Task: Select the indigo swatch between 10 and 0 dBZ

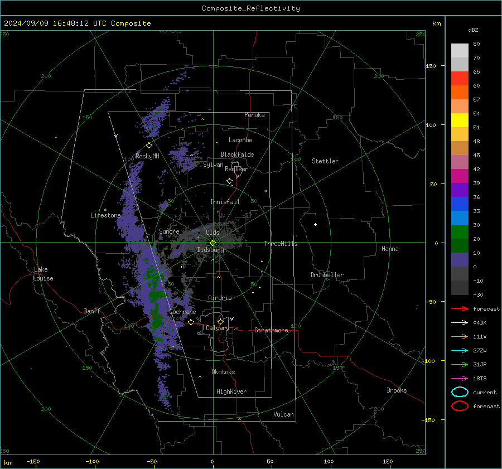Action: click(x=460, y=260)
